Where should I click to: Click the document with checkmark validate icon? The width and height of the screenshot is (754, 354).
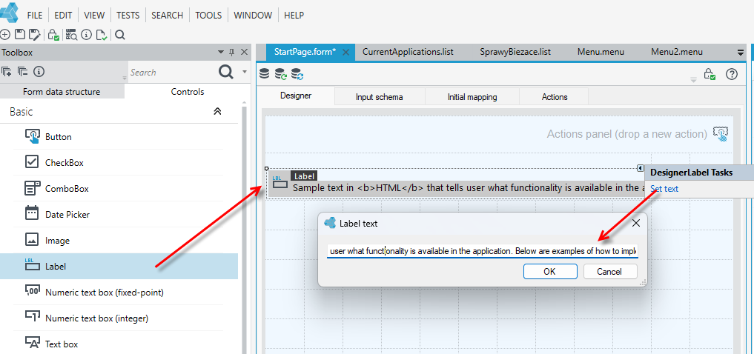102,34
